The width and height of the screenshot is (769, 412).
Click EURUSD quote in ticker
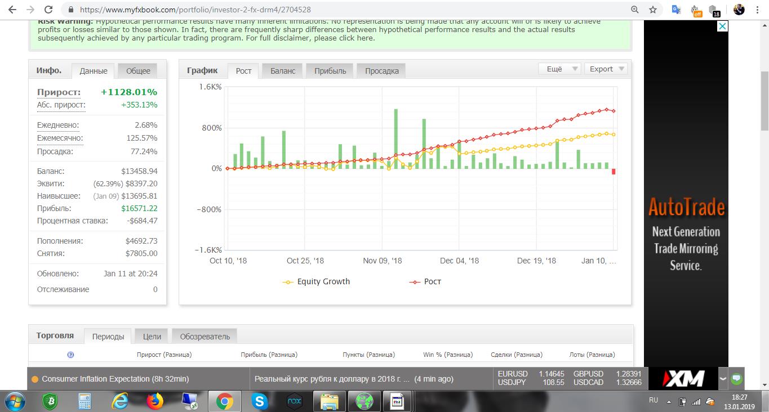pyautogui.click(x=531, y=374)
